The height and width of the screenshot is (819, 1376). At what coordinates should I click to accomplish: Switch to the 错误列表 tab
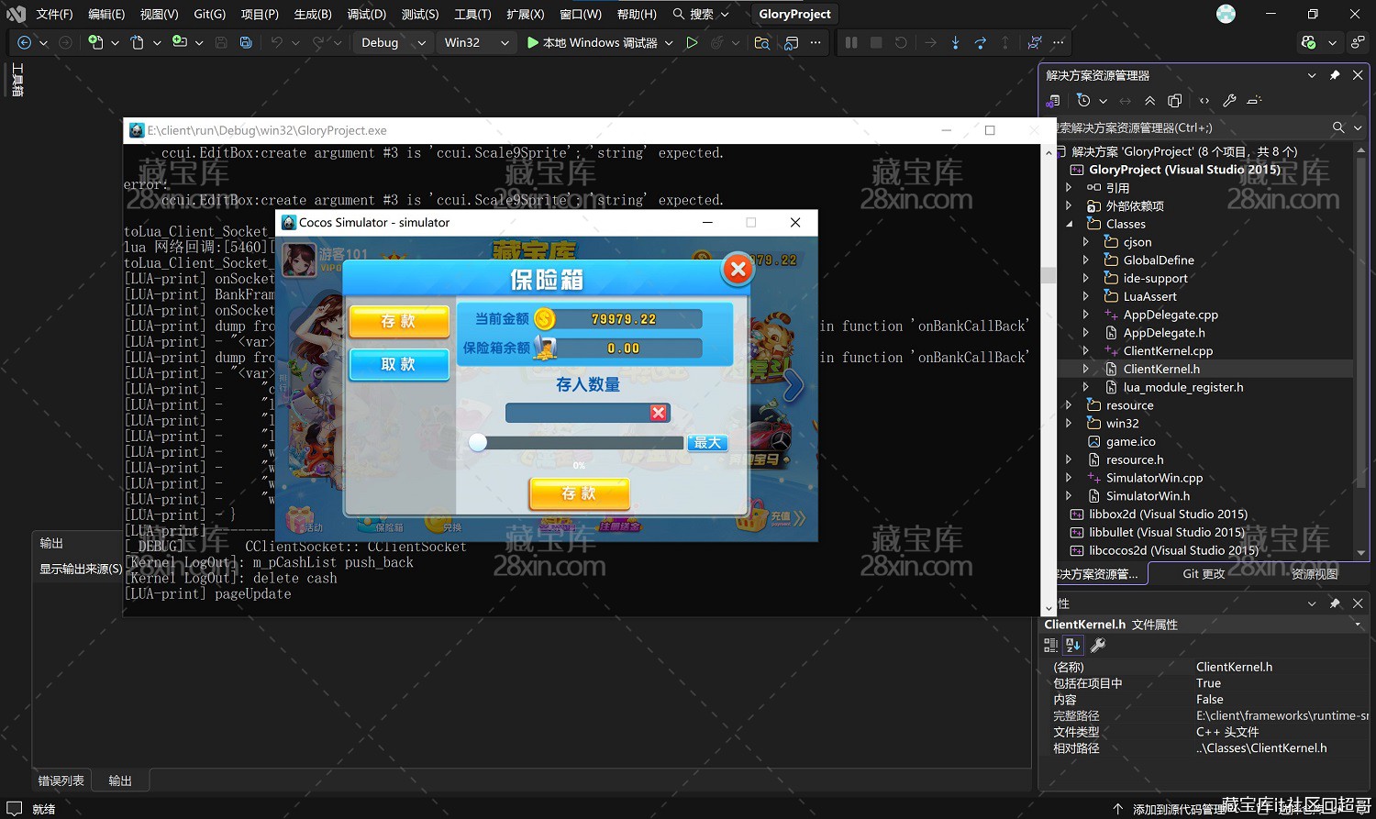click(61, 780)
